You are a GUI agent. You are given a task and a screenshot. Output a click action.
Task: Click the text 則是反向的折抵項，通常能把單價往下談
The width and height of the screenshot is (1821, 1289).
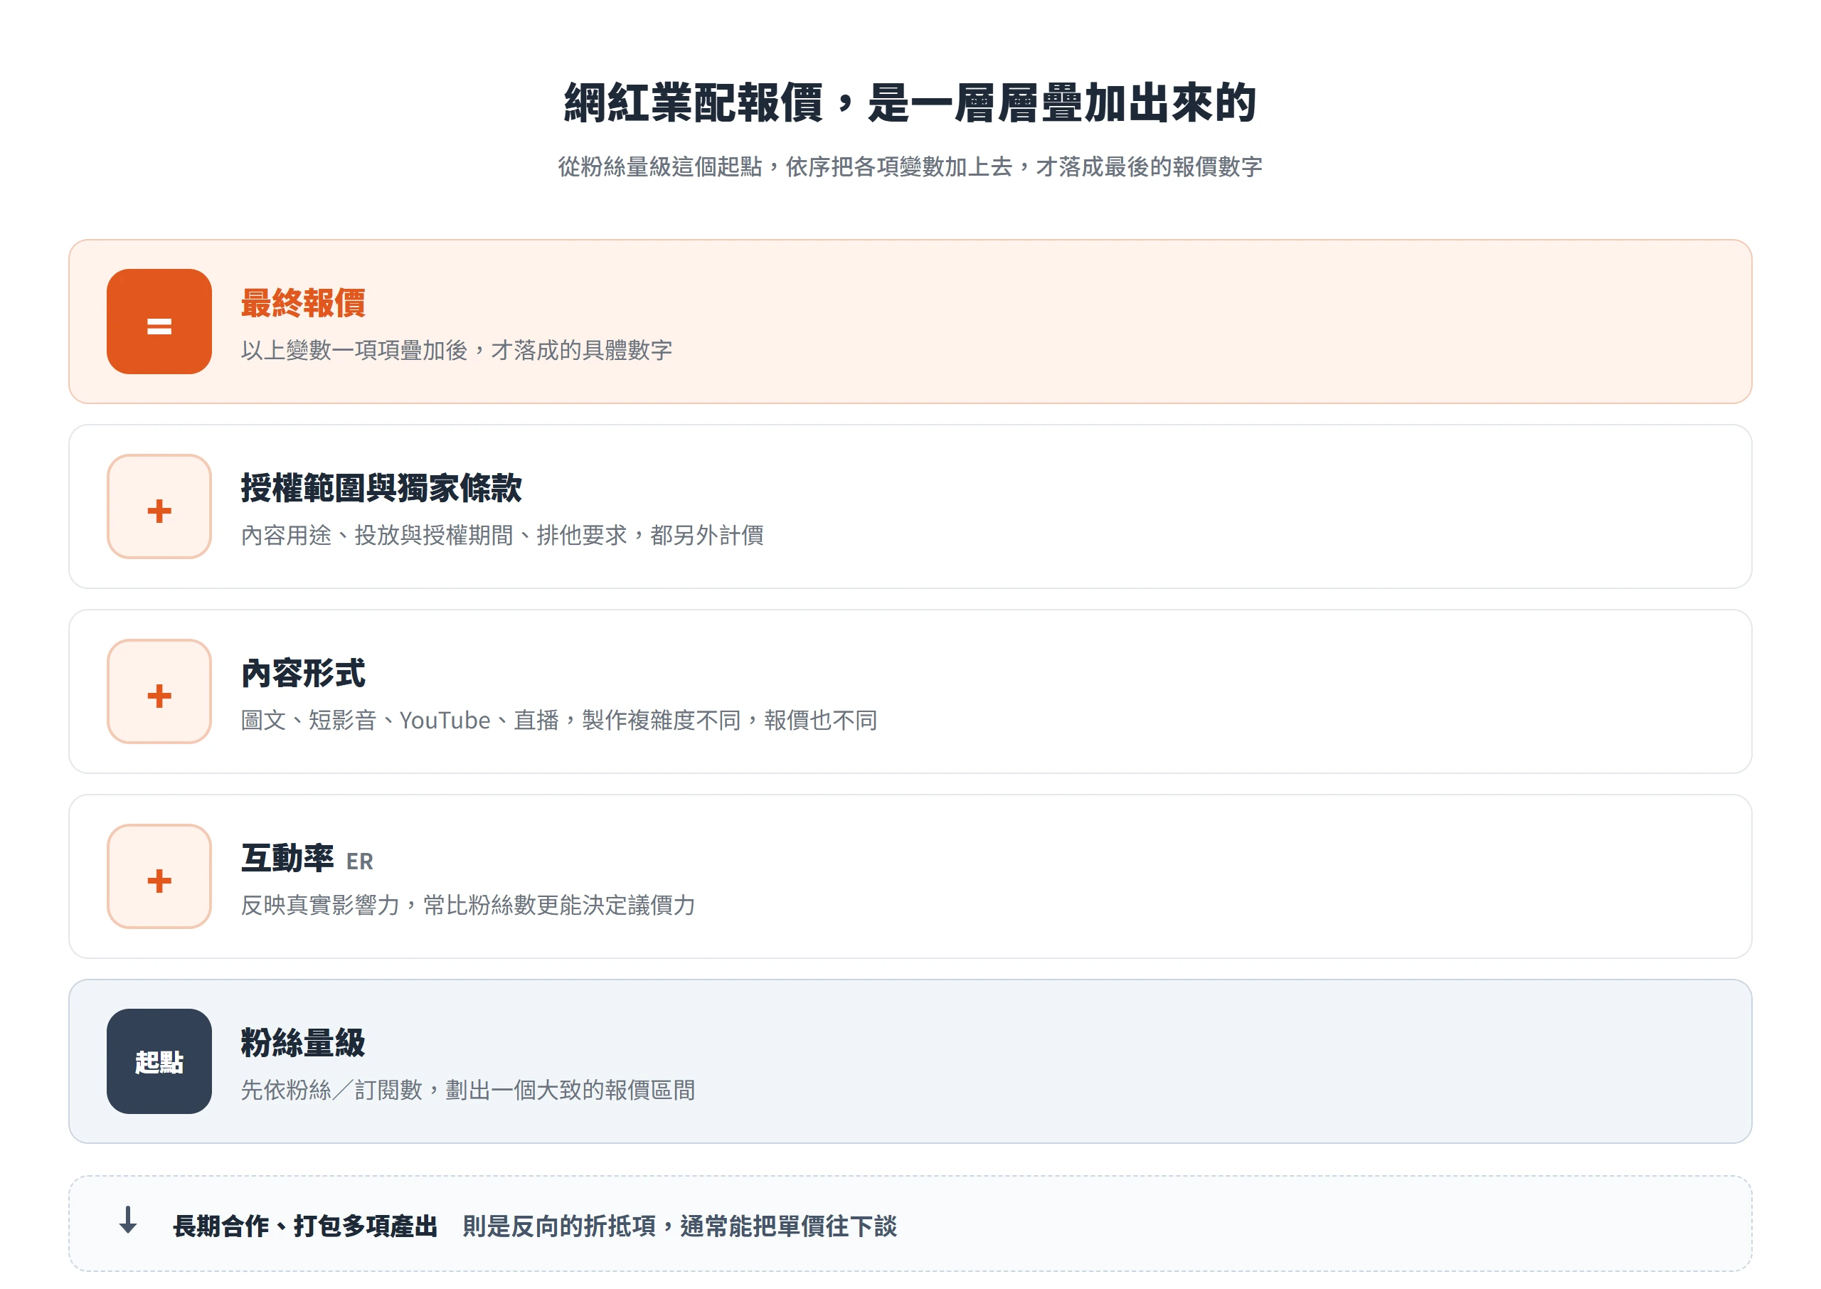click(679, 1226)
